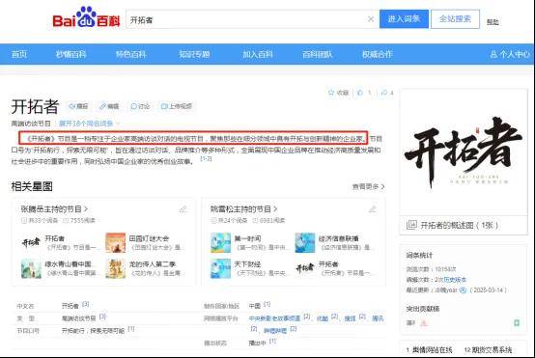Open reference [3] next to 中文名 开拓者
The width and height of the screenshot is (535, 358).
(x=85, y=304)
